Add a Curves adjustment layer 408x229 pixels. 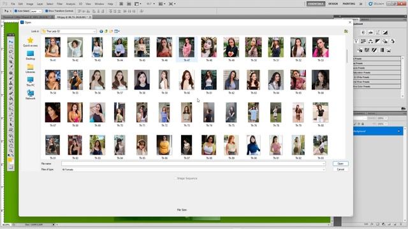pyautogui.click(x=378, y=32)
